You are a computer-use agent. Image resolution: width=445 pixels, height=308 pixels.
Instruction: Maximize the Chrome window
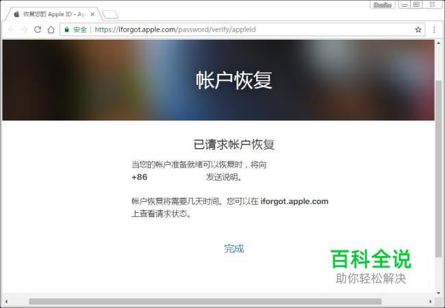[417, 5]
